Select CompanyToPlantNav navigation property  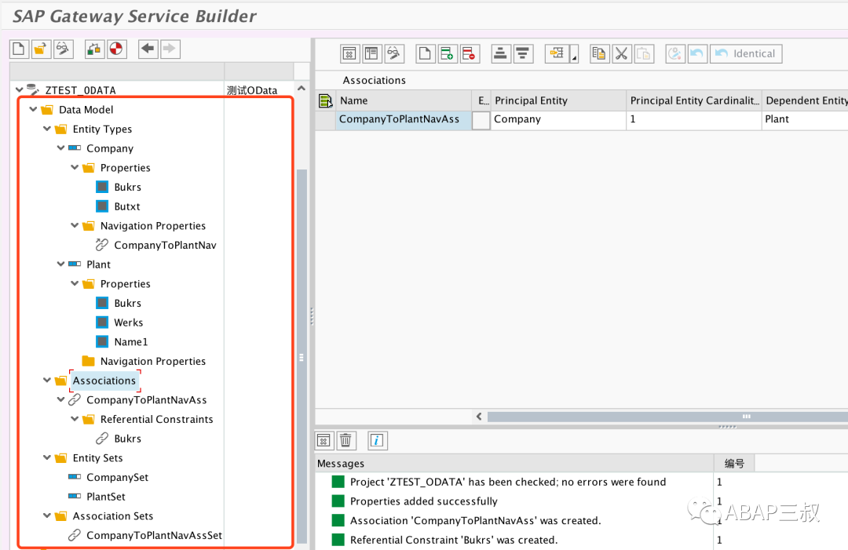[x=165, y=246]
